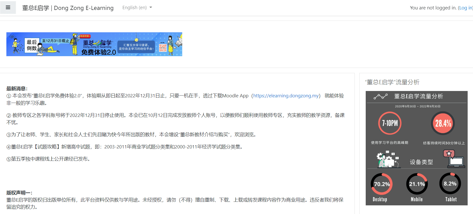Click the 8.2% Tablet usage ring
Image resolution: width=473 pixels, height=214 pixels.
tap(450, 184)
